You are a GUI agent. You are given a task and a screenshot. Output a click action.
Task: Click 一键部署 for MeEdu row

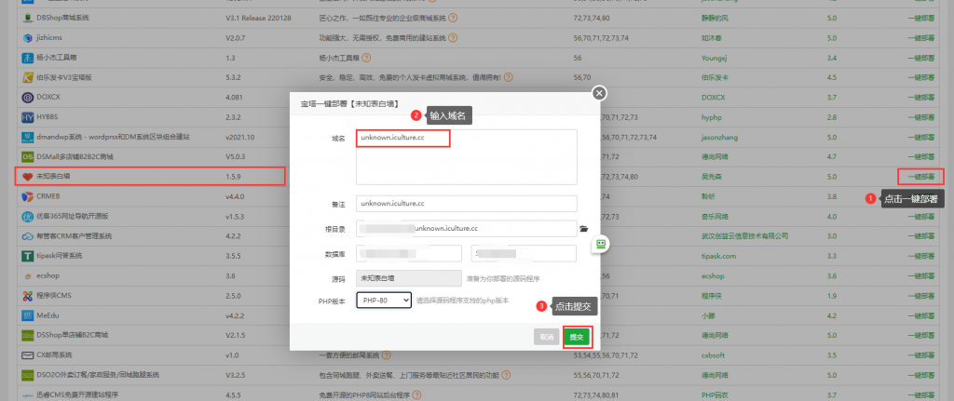pyautogui.click(x=920, y=315)
